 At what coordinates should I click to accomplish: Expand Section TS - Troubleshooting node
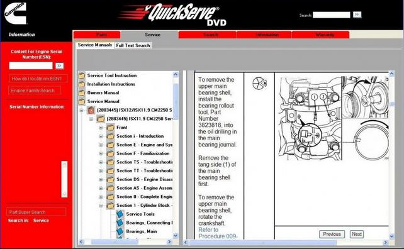101,162
